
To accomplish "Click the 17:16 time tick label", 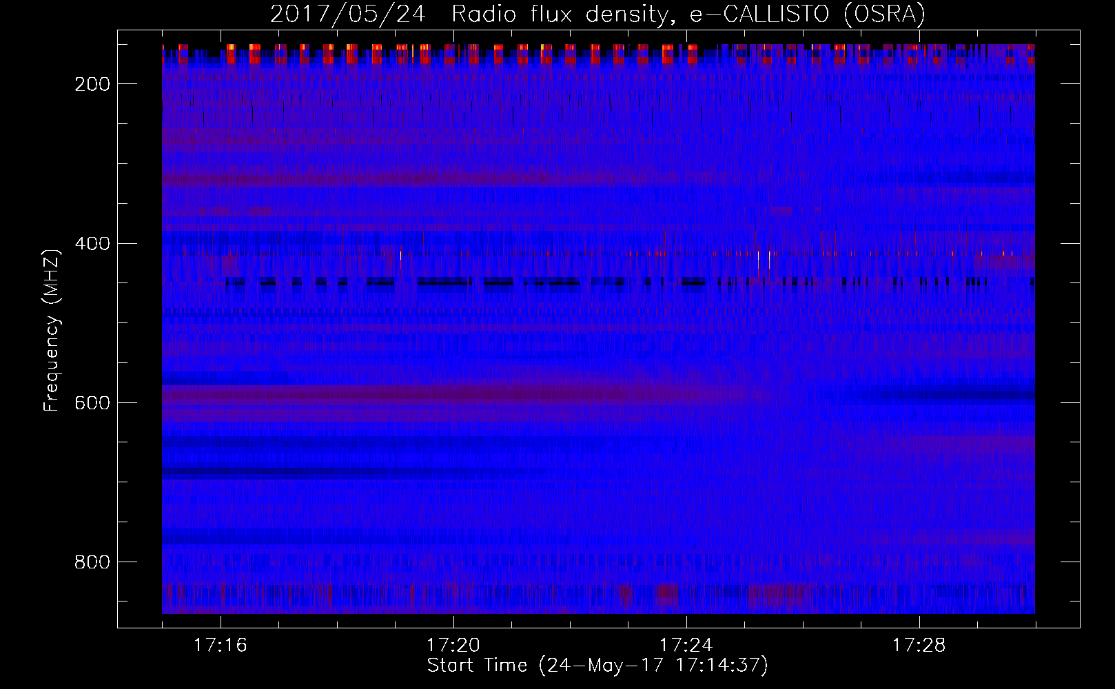I will (221, 646).
